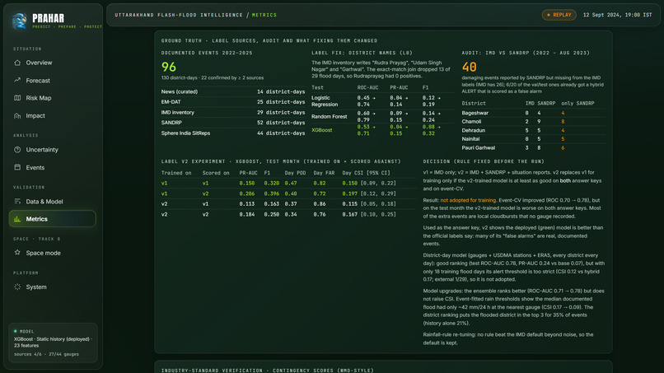
Task: Click the green model status dot
Action: (16, 331)
